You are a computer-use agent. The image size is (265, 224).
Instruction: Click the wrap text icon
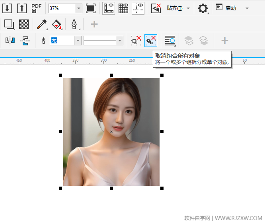[170, 41]
